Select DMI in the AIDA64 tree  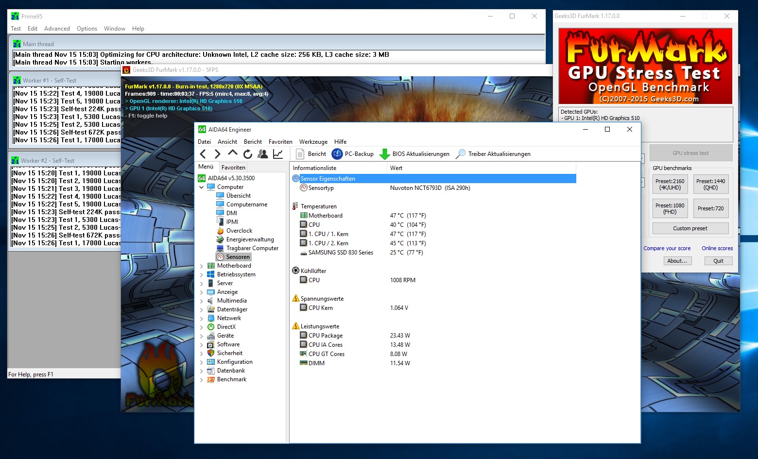click(232, 213)
